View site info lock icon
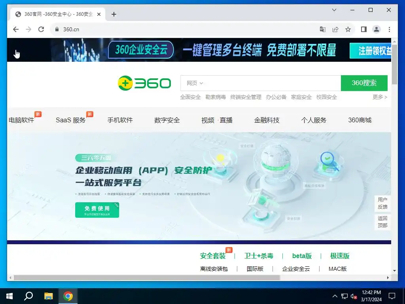This screenshot has width=405, height=304. pyautogui.click(x=57, y=29)
